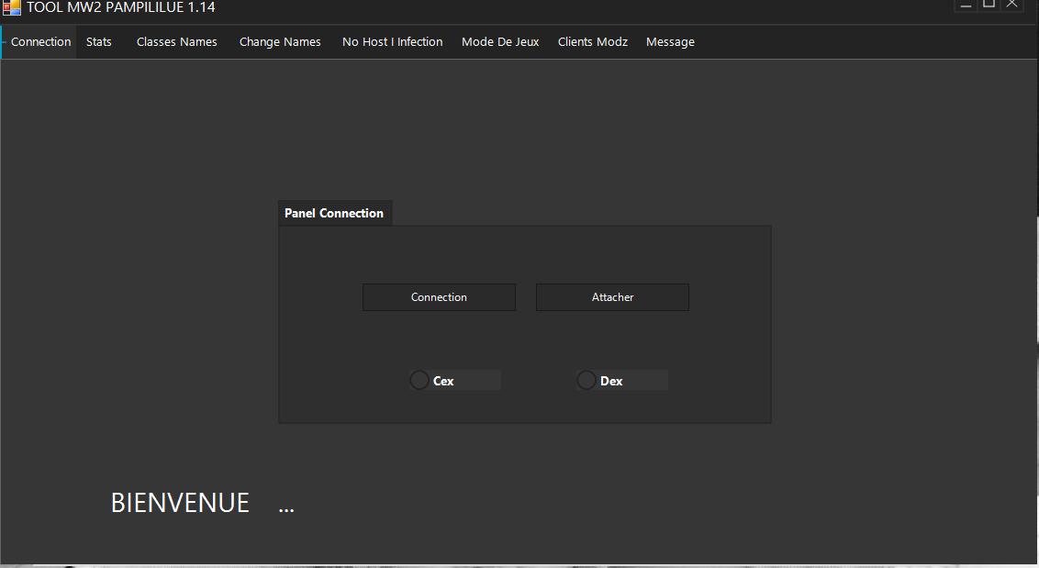Open the Mode De Jeux tab

(500, 42)
